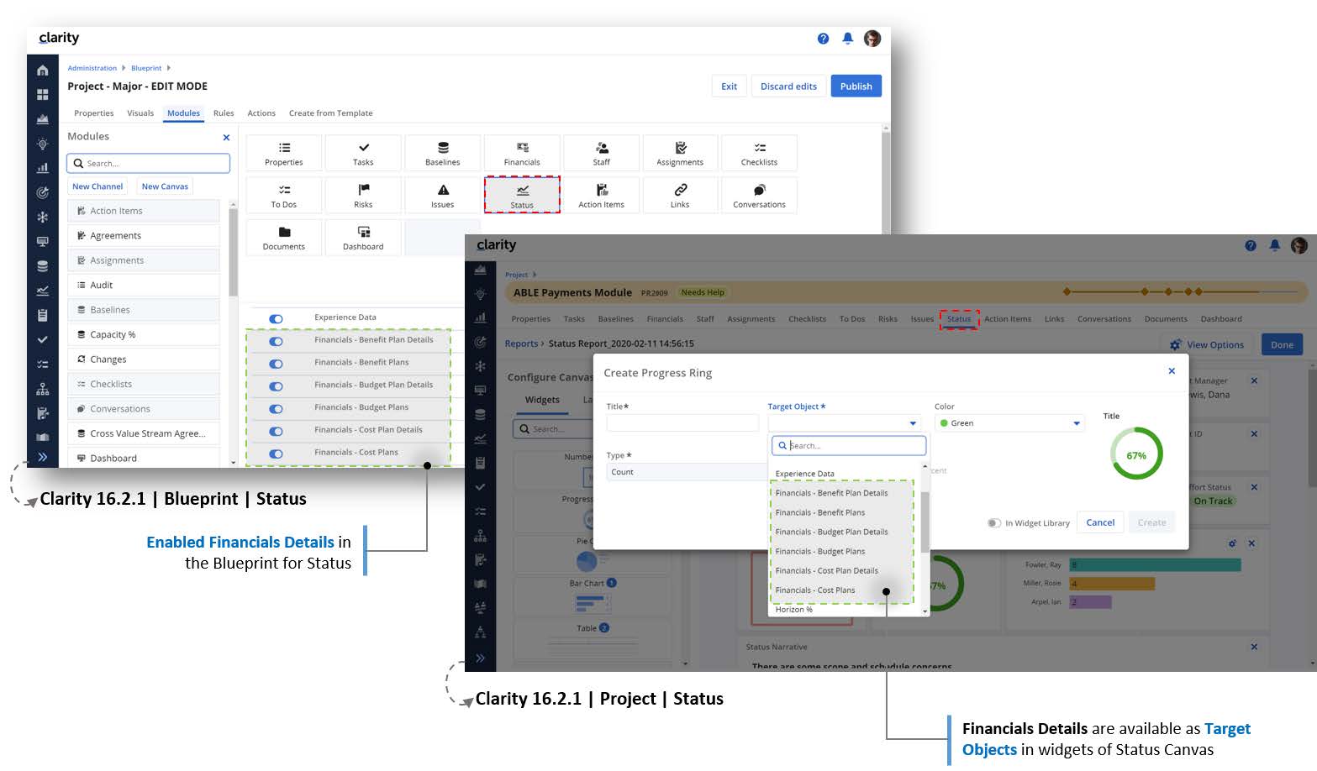Open the Color dropdown set to Green
1317x771 pixels.
click(1009, 423)
